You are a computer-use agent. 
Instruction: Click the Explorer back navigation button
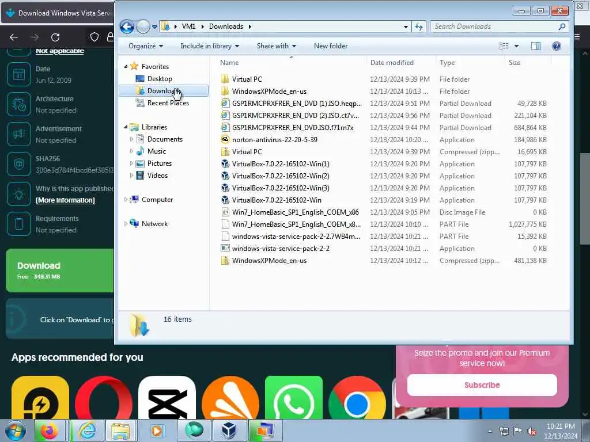pos(127,26)
